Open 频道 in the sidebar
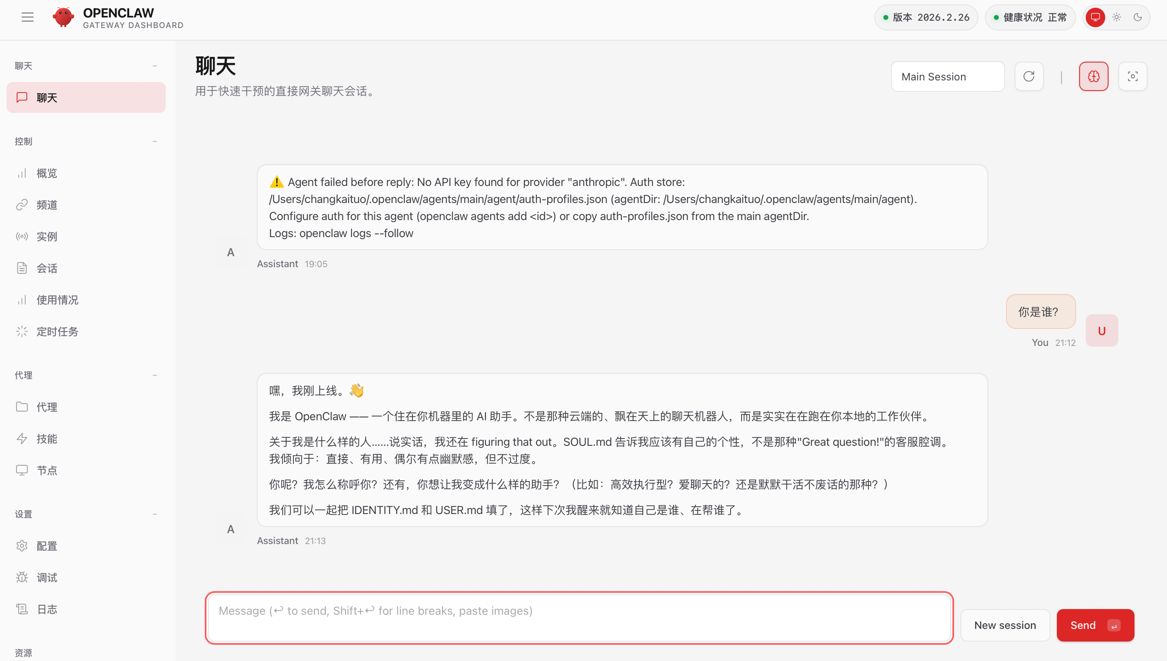 pyautogui.click(x=47, y=205)
